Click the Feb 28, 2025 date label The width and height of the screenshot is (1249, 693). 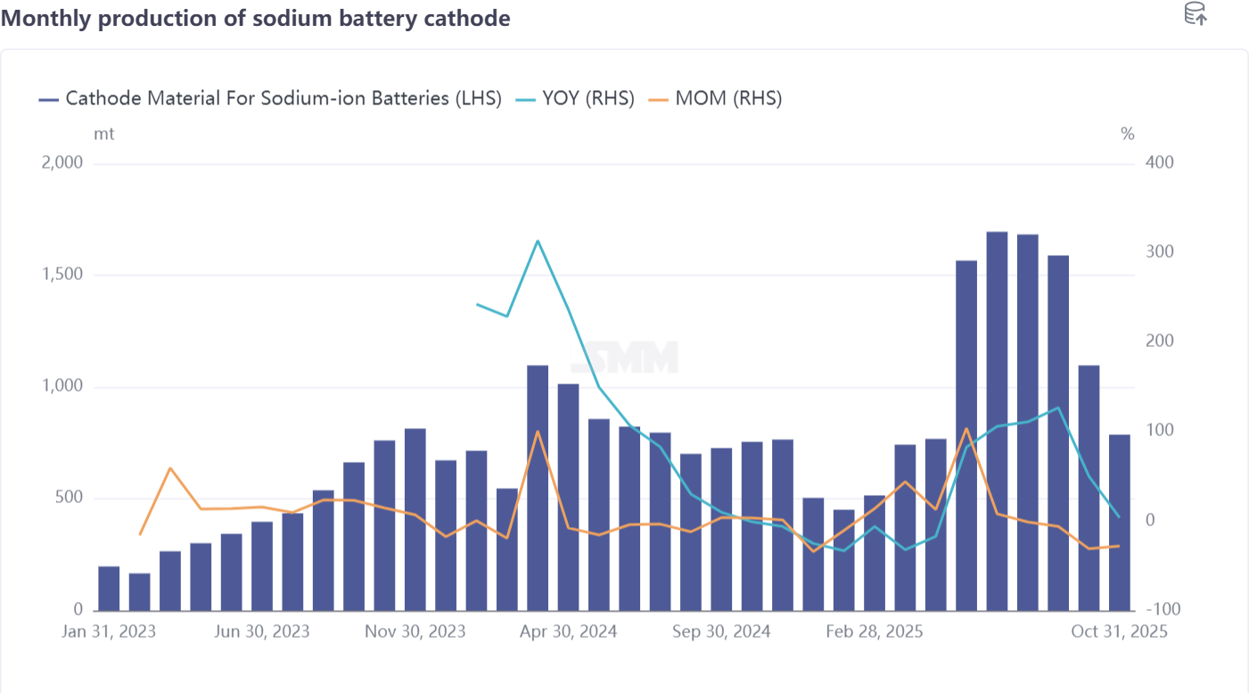coord(875,631)
